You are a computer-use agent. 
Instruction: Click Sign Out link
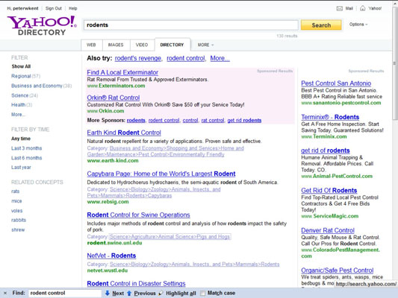pos(54,8)
